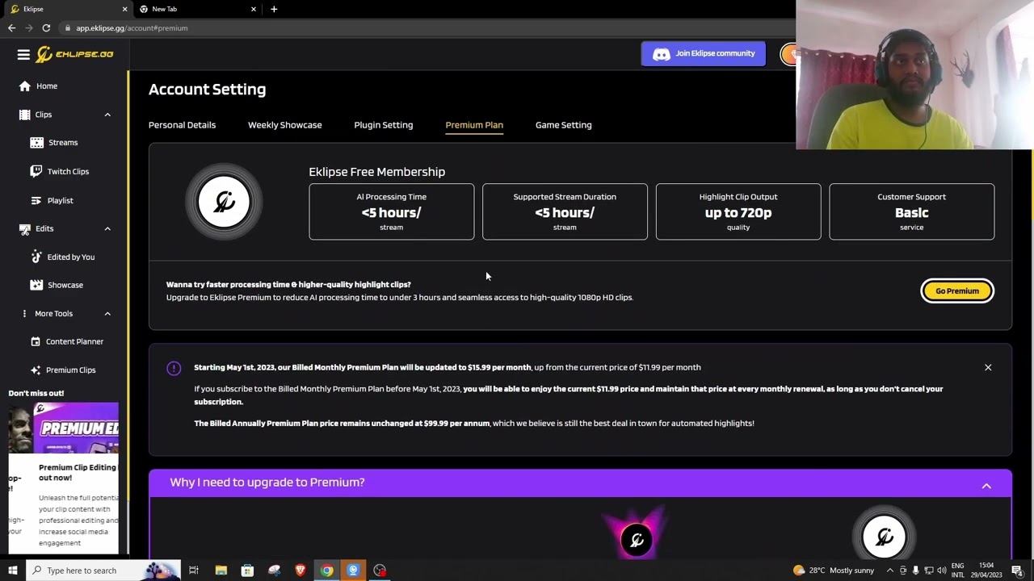The image size is (1034, 581).
Task: Open a new browser tab
Action: 274,9
